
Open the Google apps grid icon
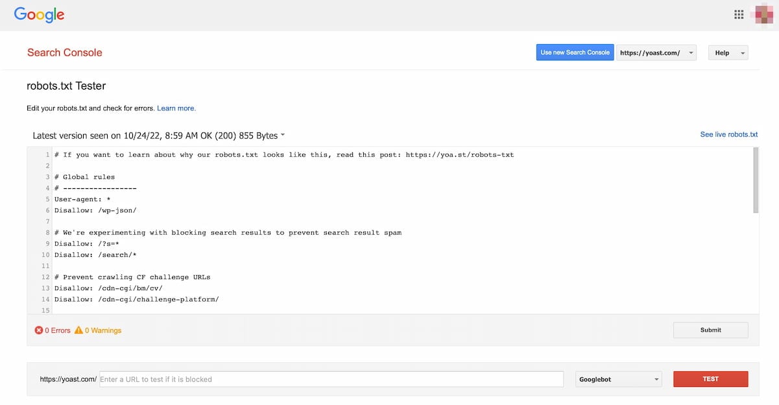pyautogui.click(x=739, y=14)
